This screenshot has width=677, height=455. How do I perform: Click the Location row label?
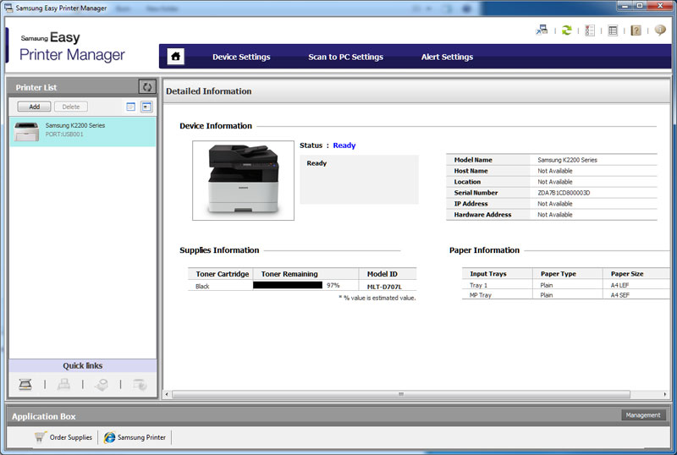click(x=467, y=182)
